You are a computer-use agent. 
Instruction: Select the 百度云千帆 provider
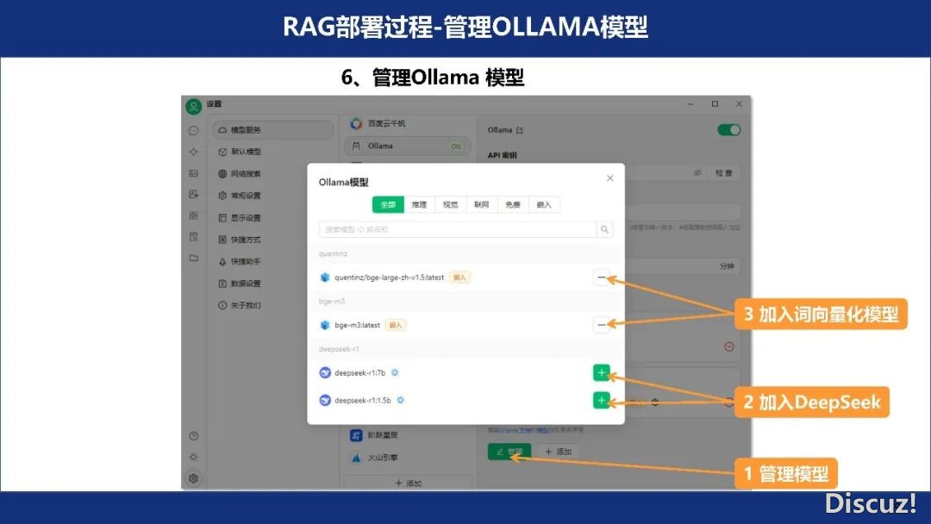pyautogui.click(x=407, y=123)
